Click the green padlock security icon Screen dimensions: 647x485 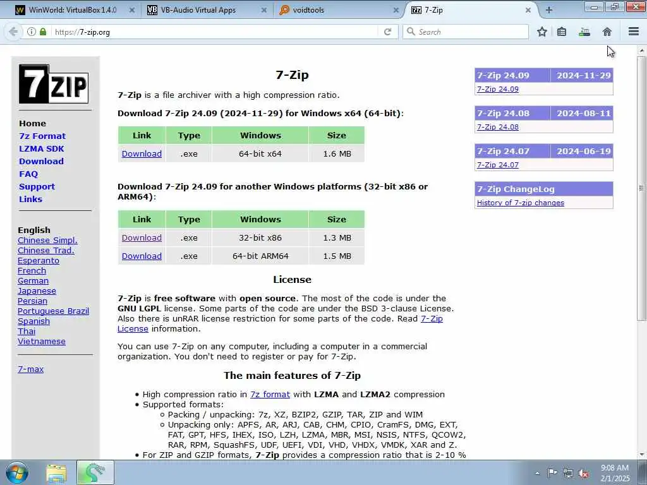pos(43,32)
